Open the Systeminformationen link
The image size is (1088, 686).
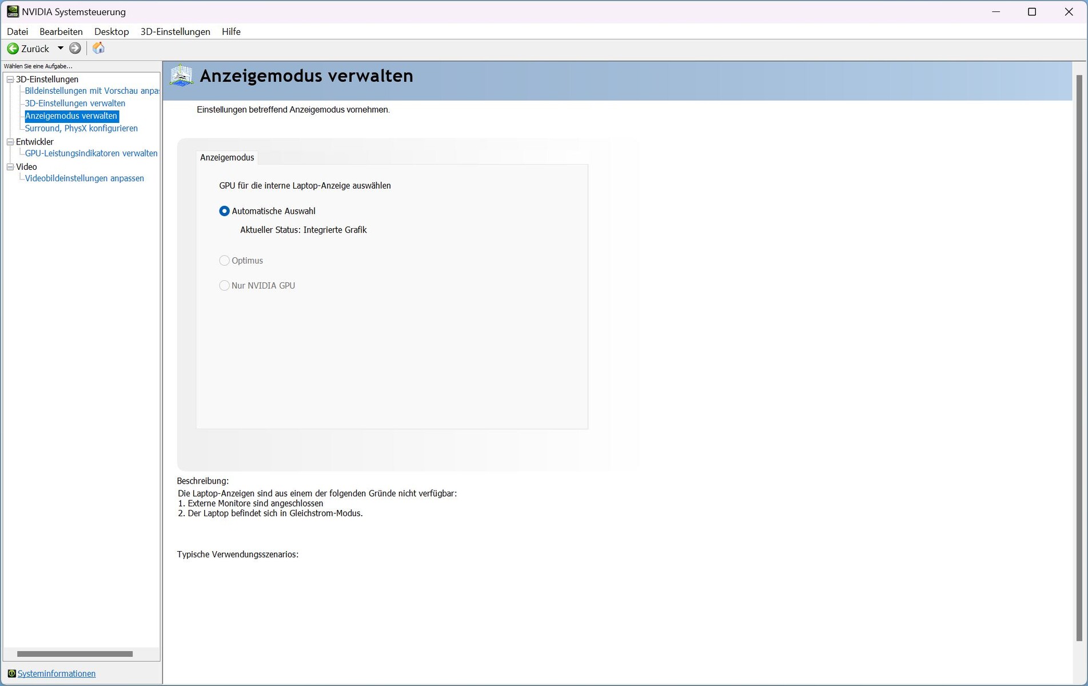tap(57, 673)
